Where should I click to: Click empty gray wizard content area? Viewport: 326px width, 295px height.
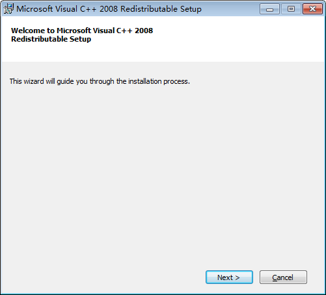163,173
